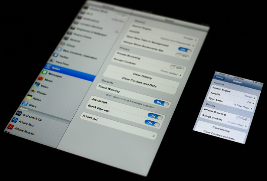Enable Always Show Bookmarks Bar on iPad
267x181 pixels.
[x=182, y=56]
